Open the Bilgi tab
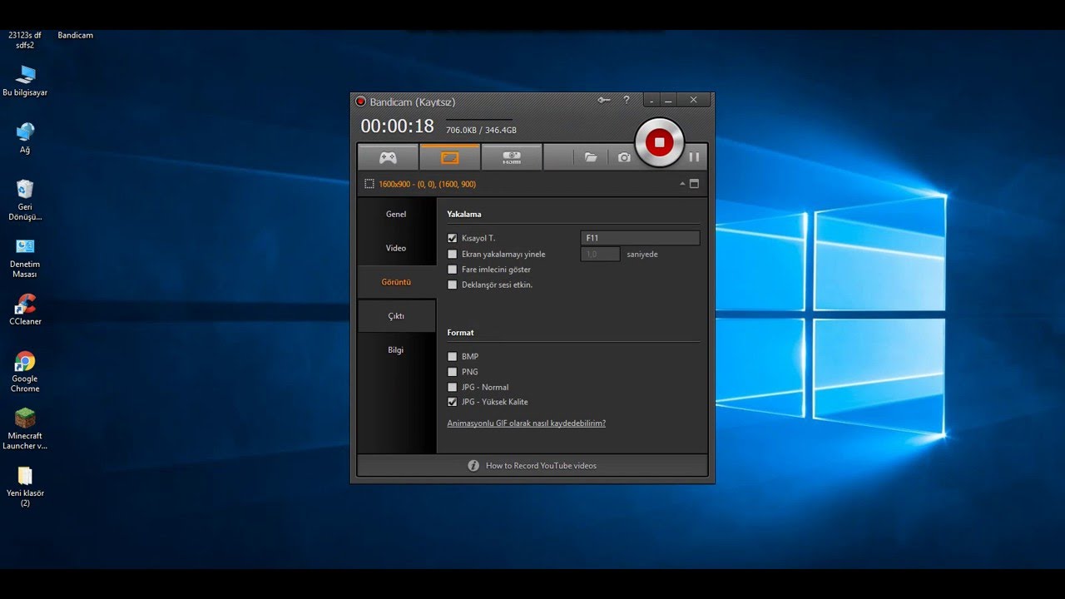The image size is (1065, 599). click(x=396, y=349)
